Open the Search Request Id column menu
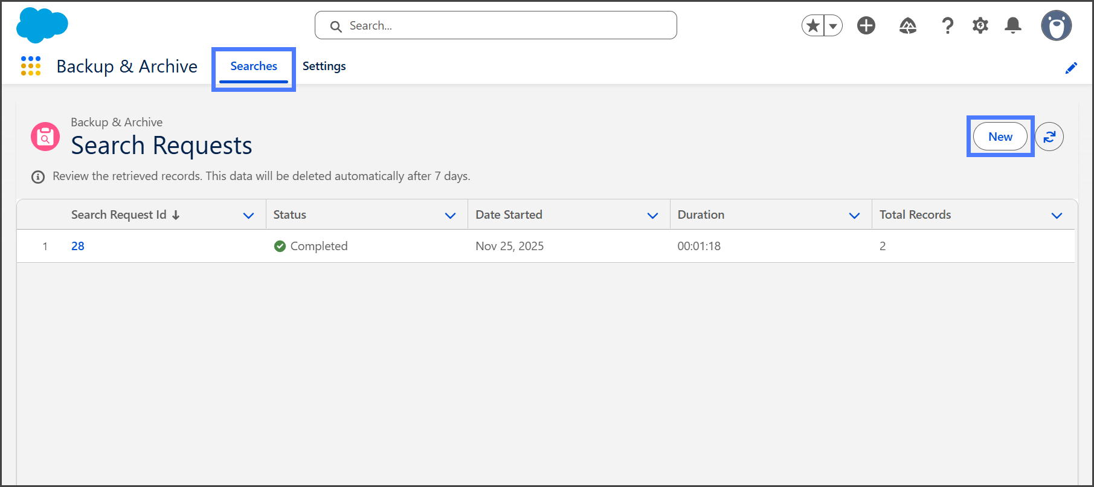 click(248, 216)
